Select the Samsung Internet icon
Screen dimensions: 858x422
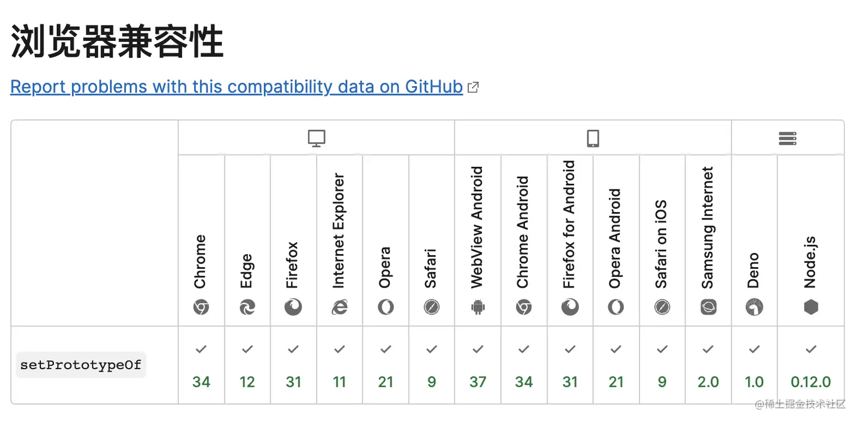coord(708,307)
